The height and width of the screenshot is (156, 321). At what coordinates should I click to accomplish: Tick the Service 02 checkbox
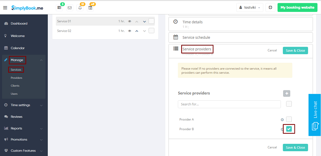pyautogui.click(x=152, y=31)
